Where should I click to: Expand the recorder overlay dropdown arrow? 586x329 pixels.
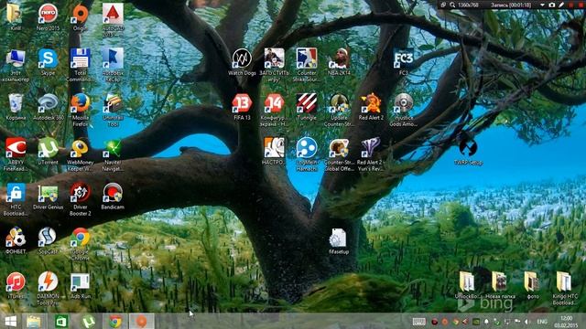[x=542, y=5]
